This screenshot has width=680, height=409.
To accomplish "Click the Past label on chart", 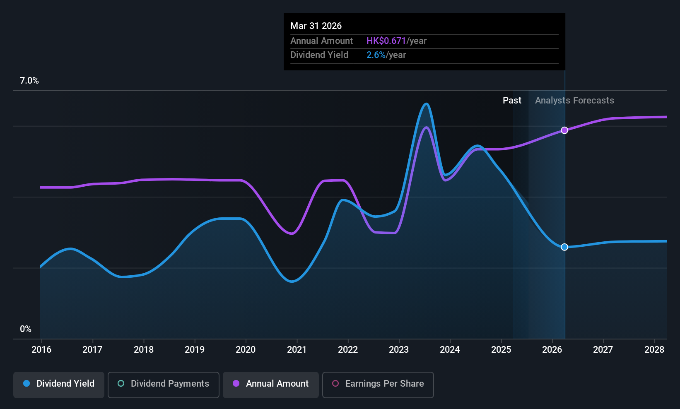I will [512, 101].
